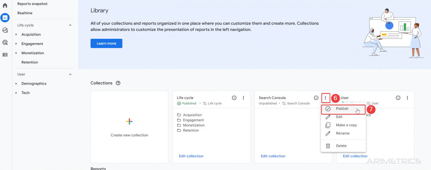Collapse the User section chevron
The image size is (431, 170).
pos(70,75)
